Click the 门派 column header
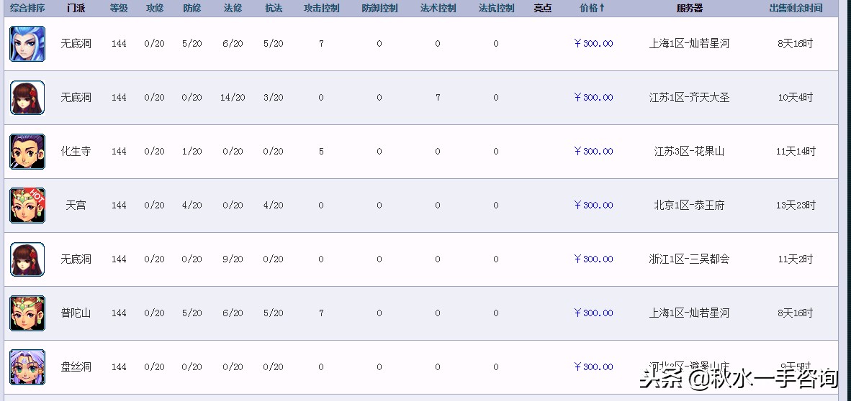851x401 pixels. tap(76, 9)
